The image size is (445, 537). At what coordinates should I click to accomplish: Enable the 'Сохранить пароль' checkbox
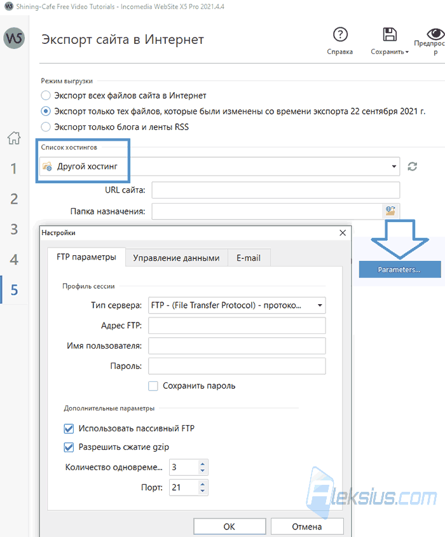153,386
